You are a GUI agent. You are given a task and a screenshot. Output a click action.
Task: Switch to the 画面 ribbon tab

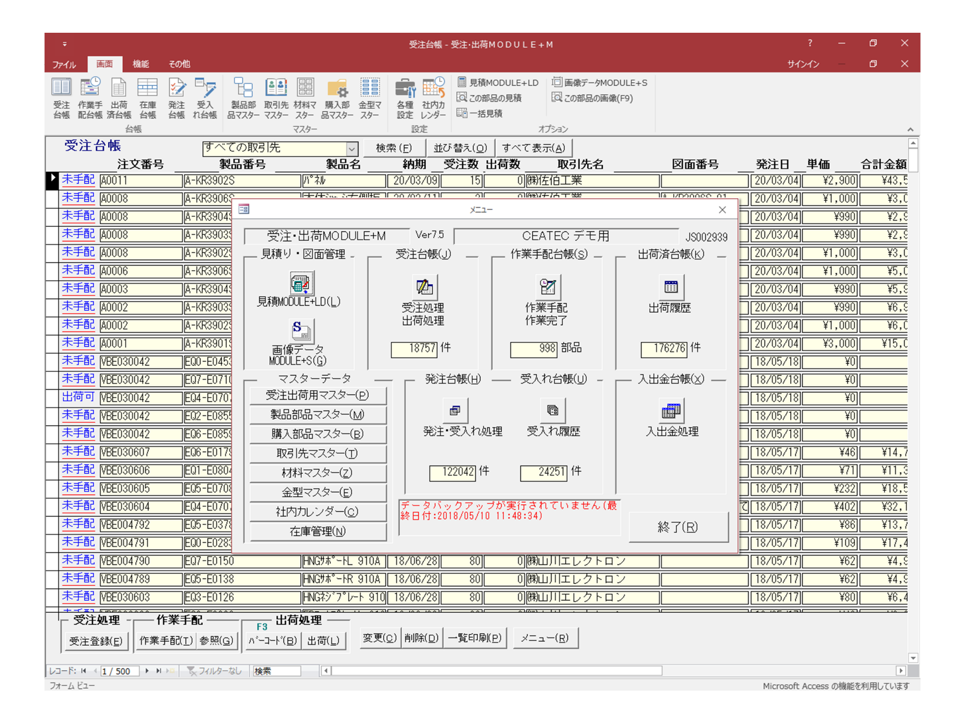105,64
